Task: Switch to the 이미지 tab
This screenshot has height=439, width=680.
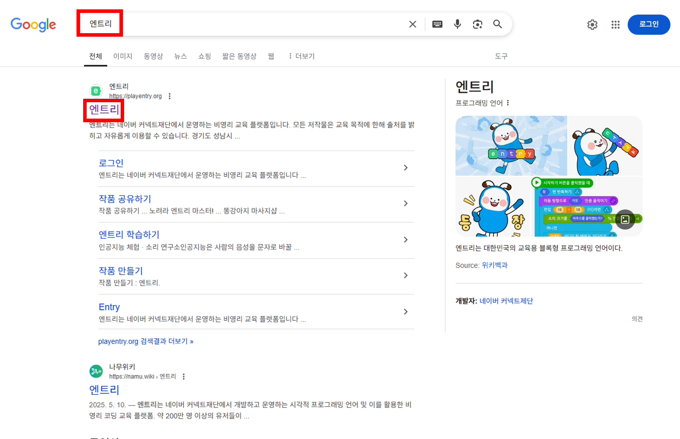Action: (123, 56)
